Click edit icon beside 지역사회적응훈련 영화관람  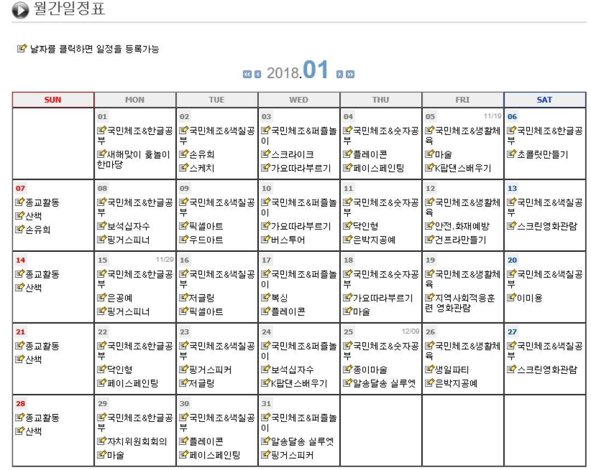430,298
